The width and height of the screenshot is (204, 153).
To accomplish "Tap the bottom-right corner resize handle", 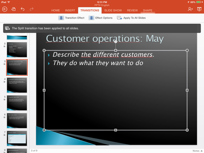I will click(187, 130).
